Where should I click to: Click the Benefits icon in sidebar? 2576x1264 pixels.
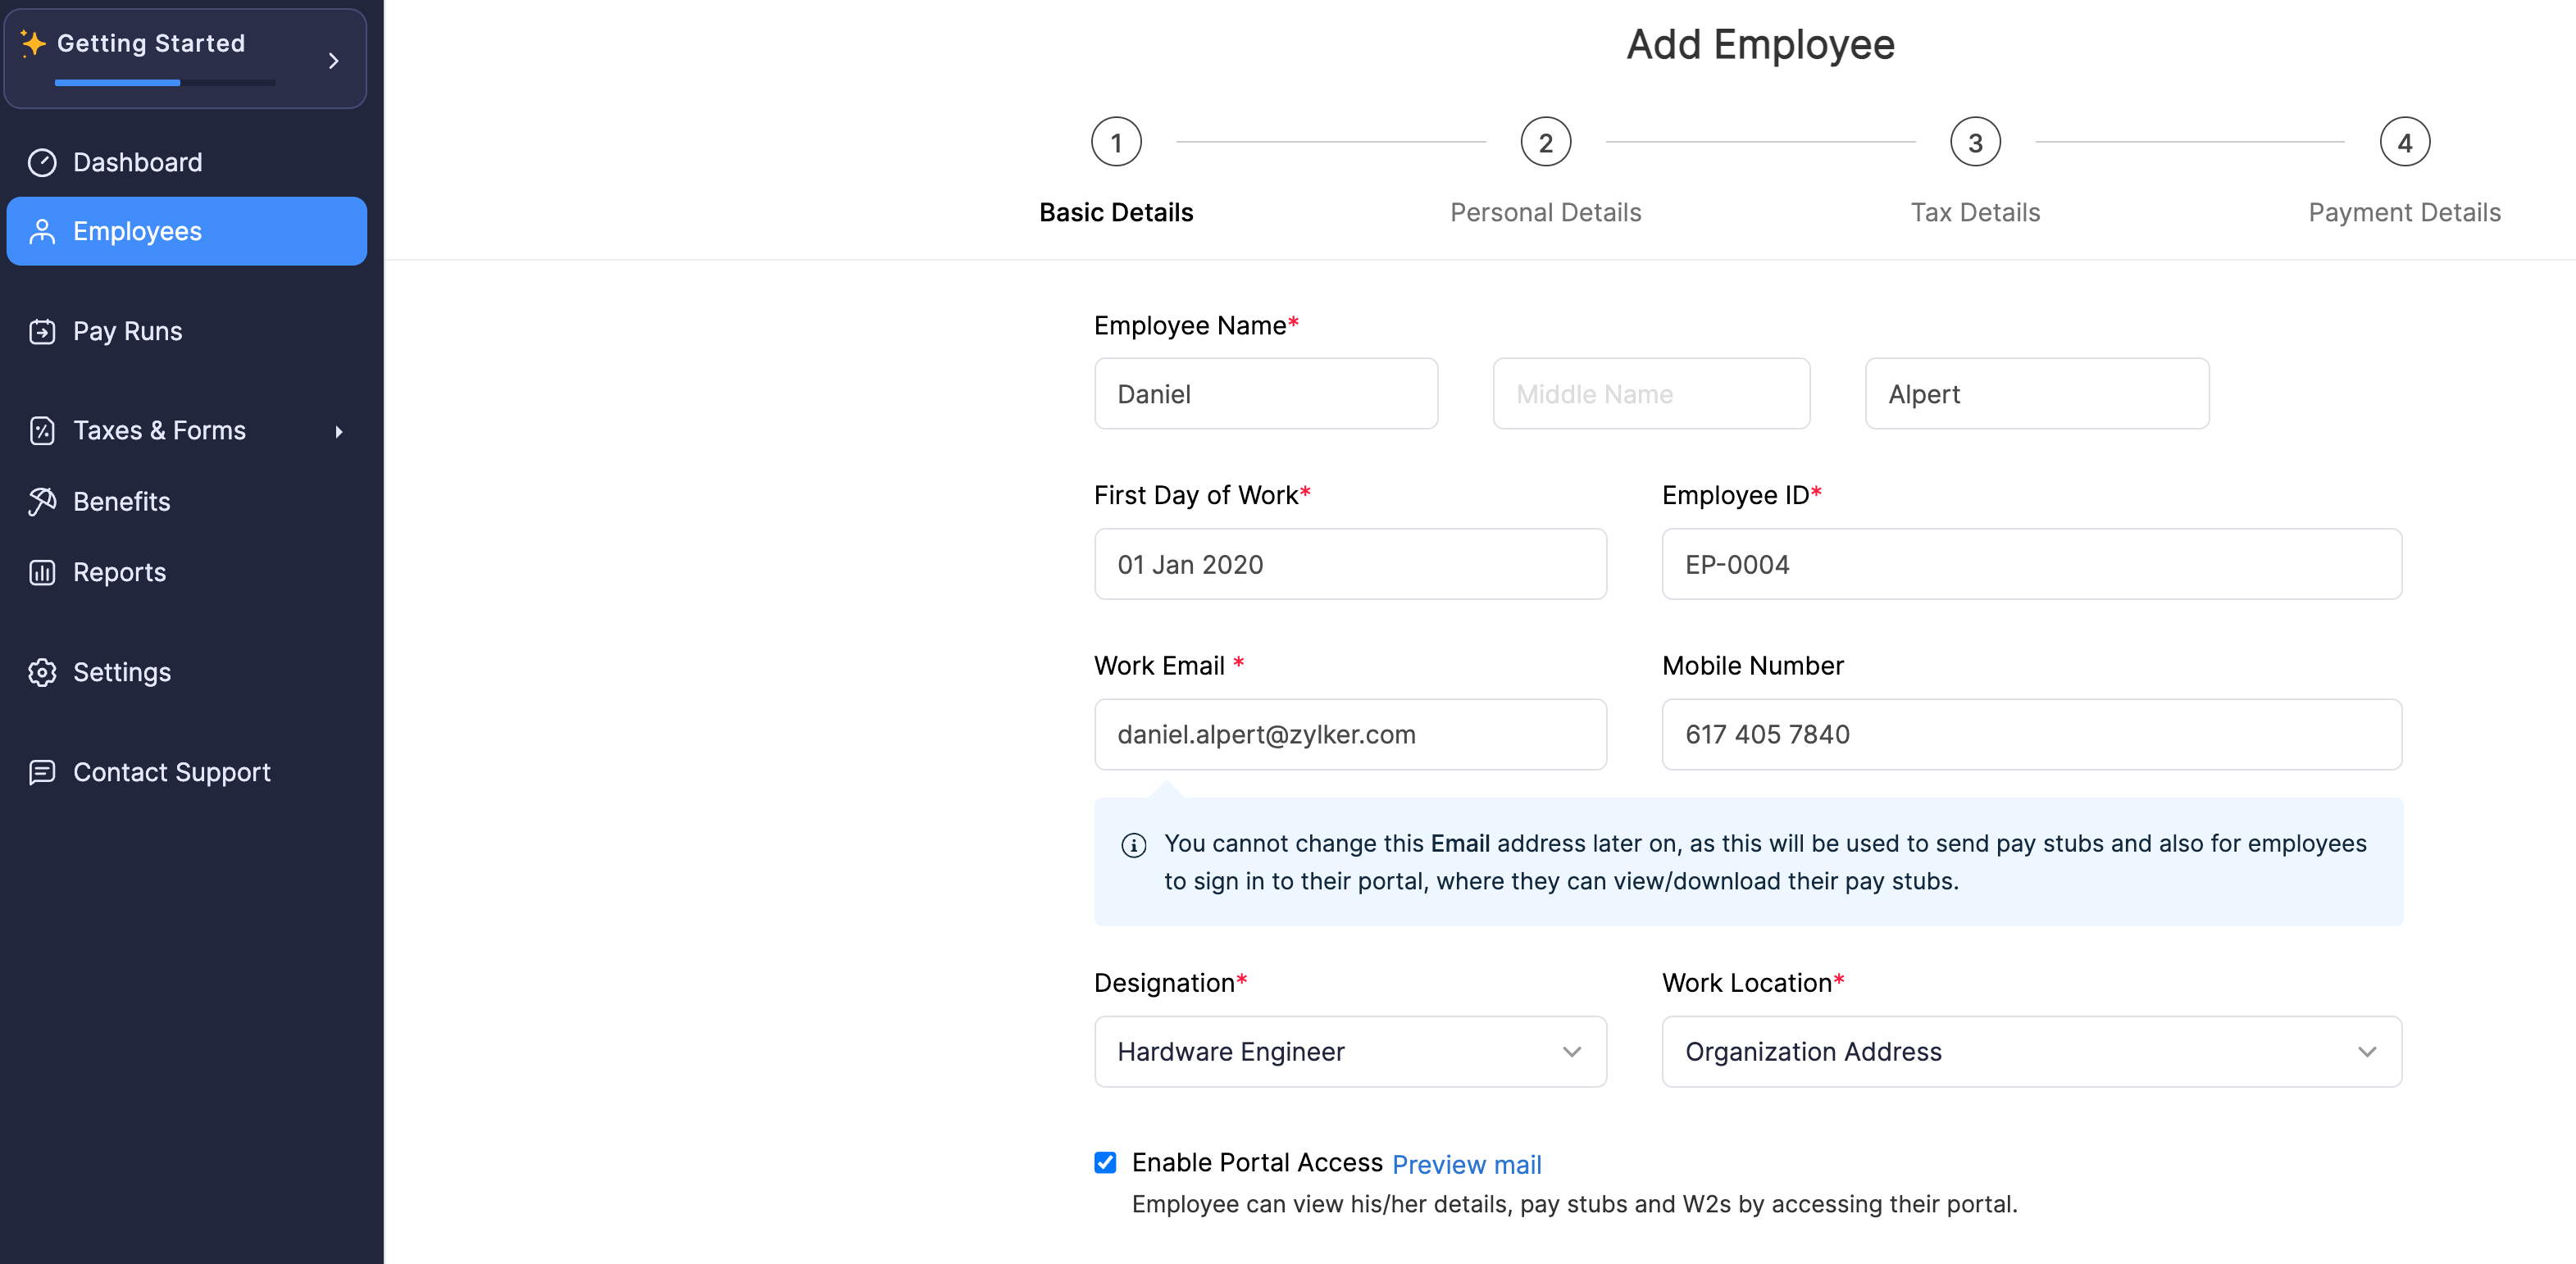click(43, 501)
